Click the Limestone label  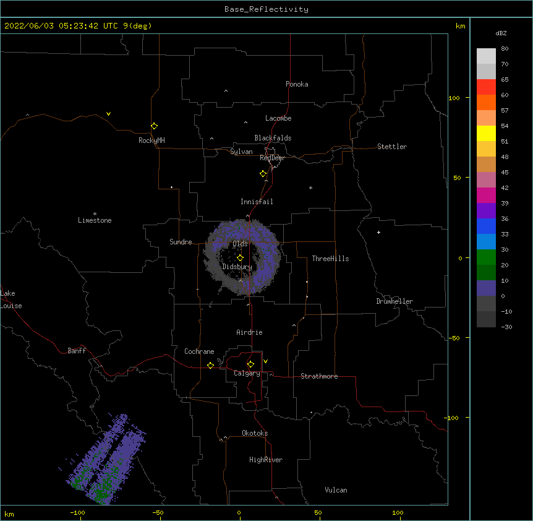[x=95, y=220]
